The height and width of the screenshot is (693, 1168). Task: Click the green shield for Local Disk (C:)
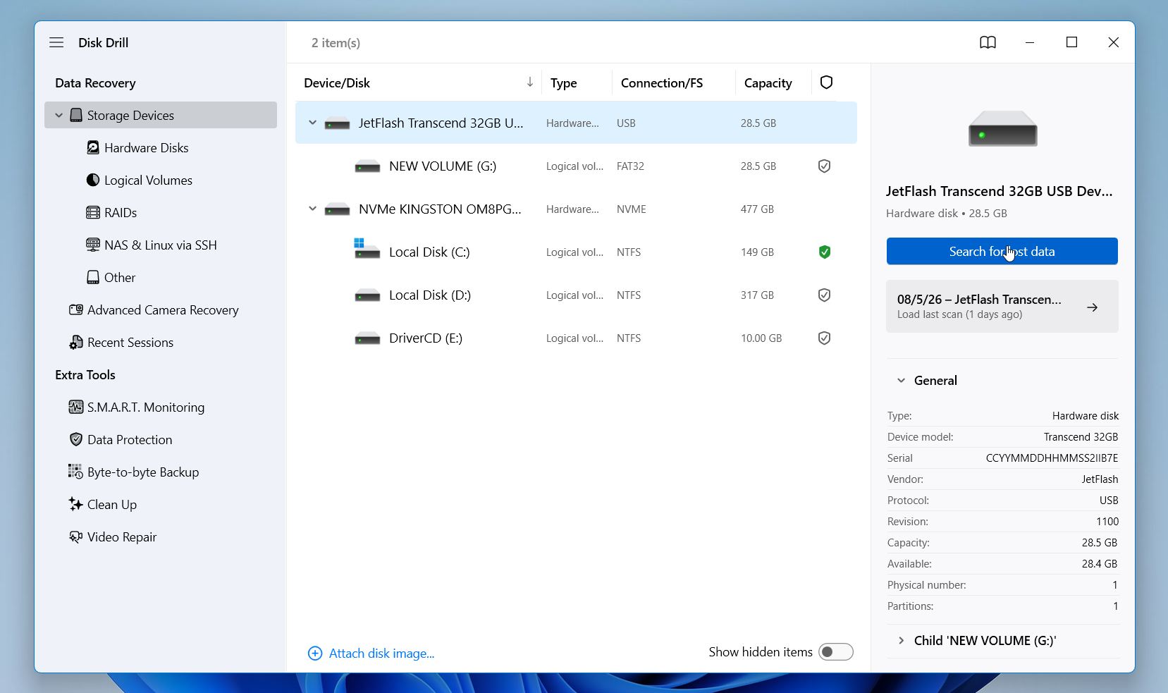pyautogui.click(x=824, y=252)
